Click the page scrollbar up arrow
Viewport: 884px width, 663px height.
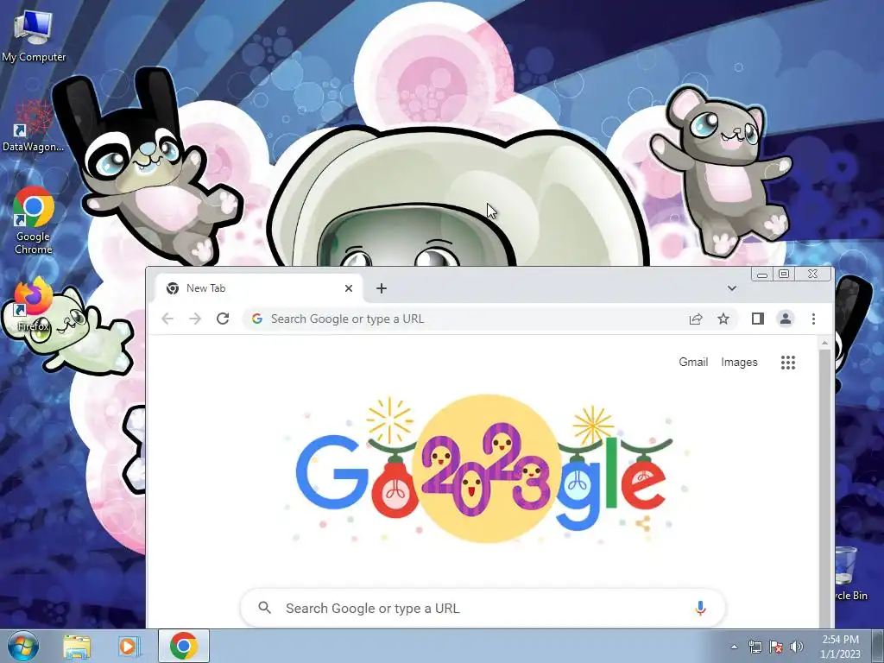(824, 342)
